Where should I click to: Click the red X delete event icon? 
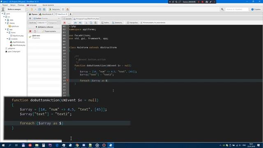click(x=30, y=31)
